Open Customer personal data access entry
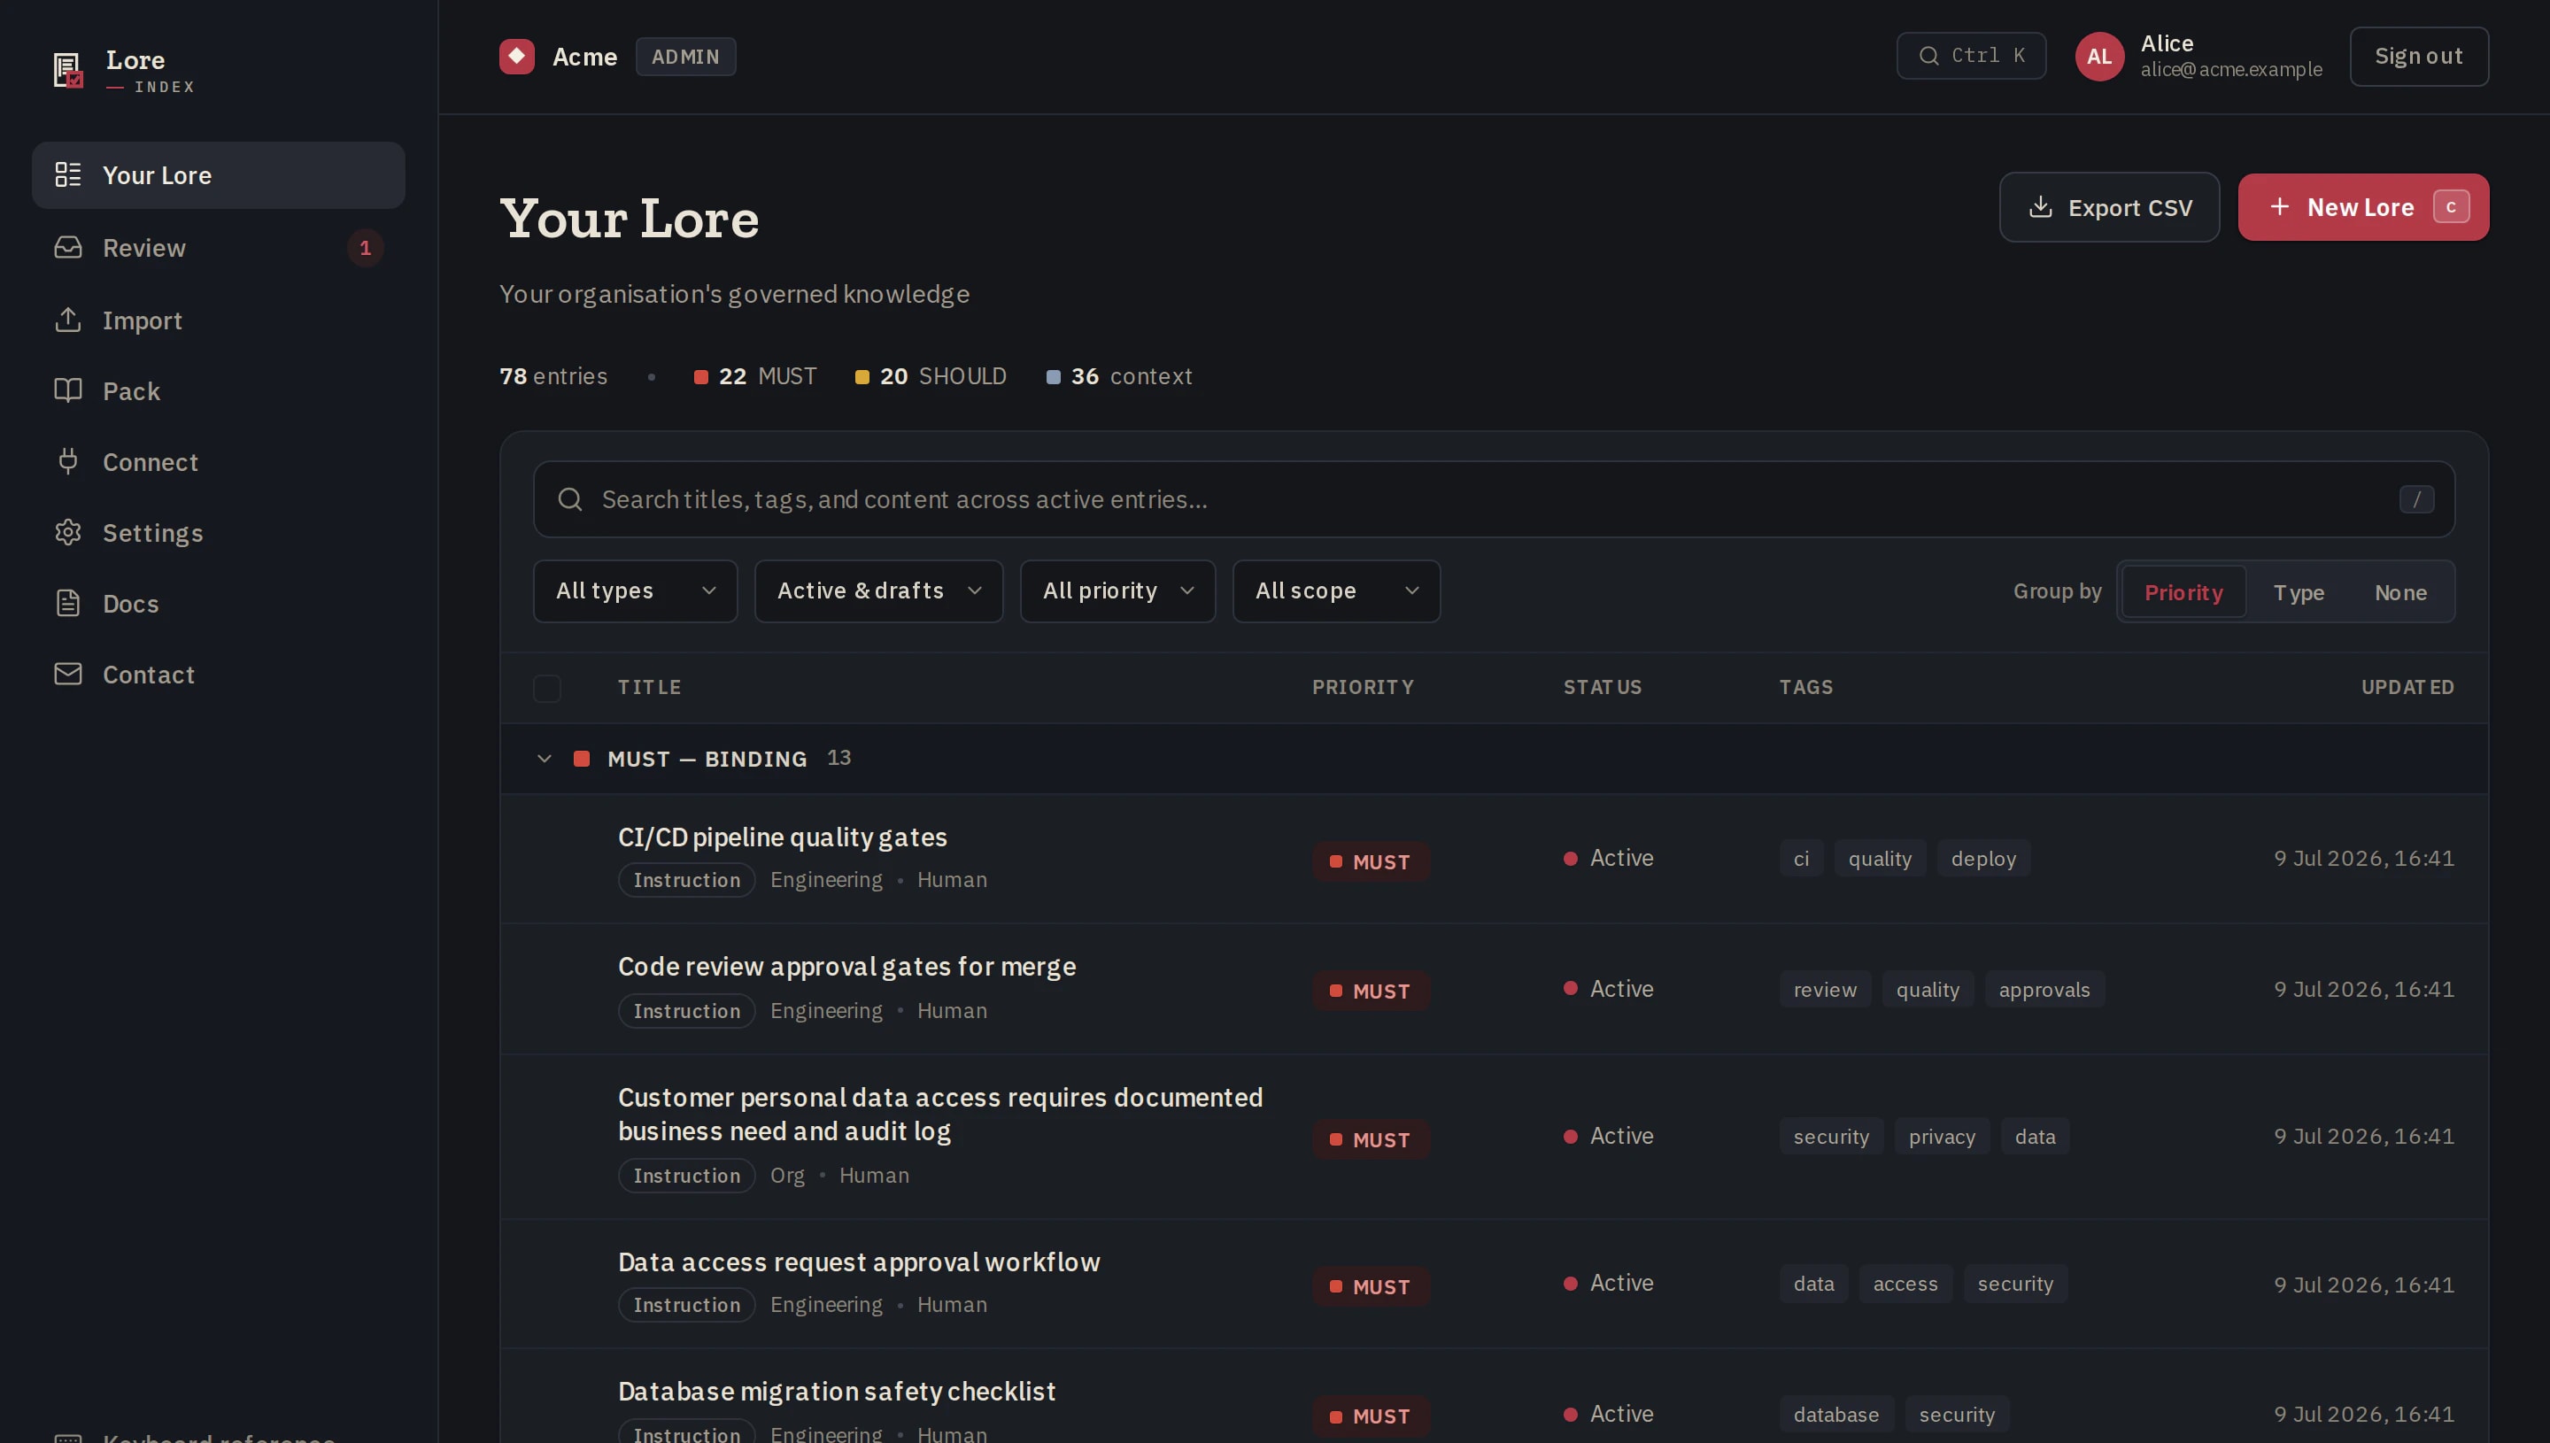Screen dimensions: 2550x1443 click(939, 1114)
